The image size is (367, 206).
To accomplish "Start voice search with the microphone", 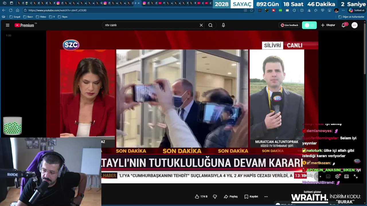I will [x=223, y=25].
